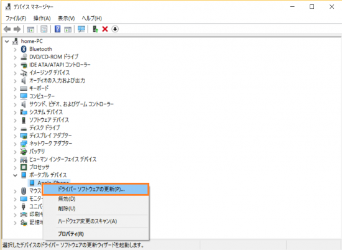Expand the バッテリ node

click(x=15, y=152)
